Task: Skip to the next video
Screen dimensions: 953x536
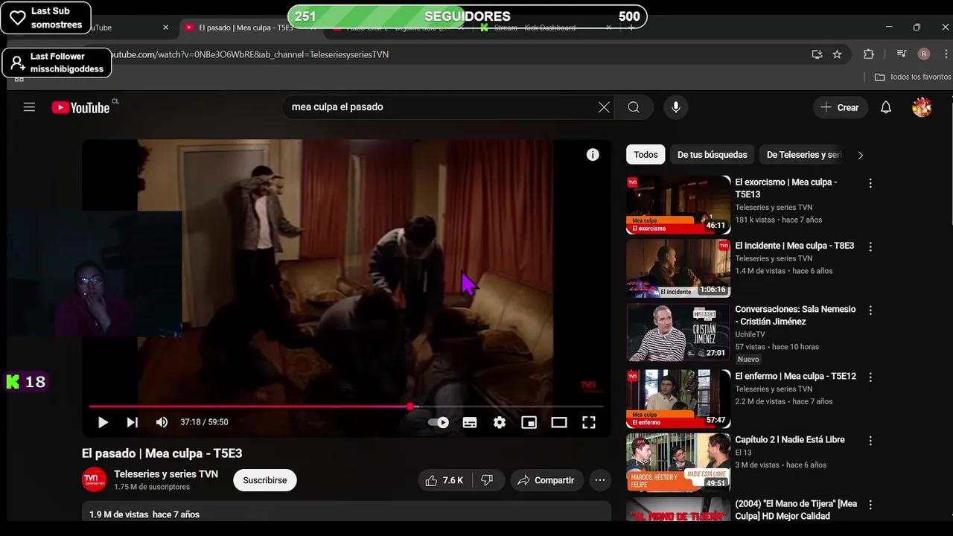Action: 133,422
